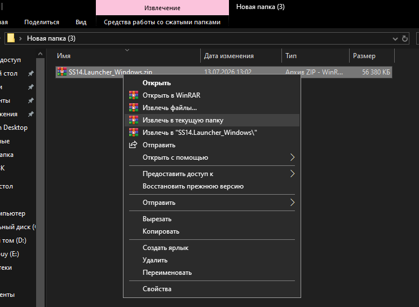Click WinRAR icon beside 'Извлечь в текущую папку'
This screenshot has width=419, height=307.
coord(134,120)
